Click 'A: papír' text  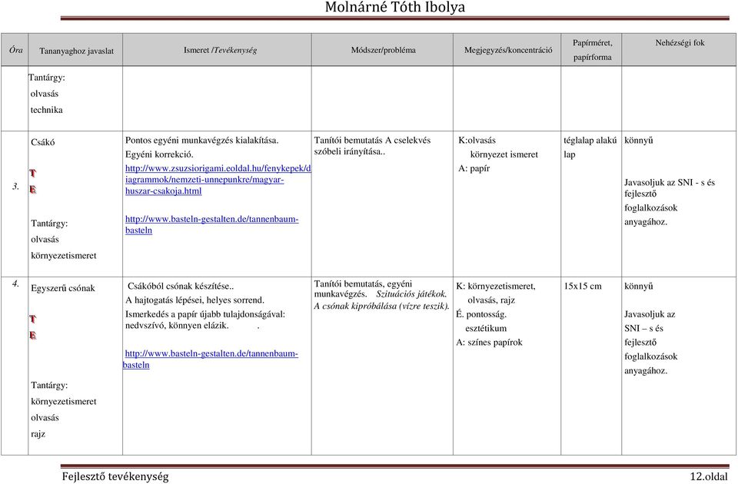pyautogui.click(x=474, y=168)
